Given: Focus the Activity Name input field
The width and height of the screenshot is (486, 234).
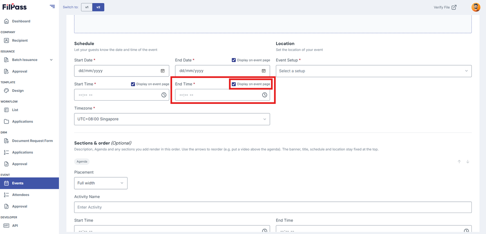Looking at the screenshot, I should point(273,207).
